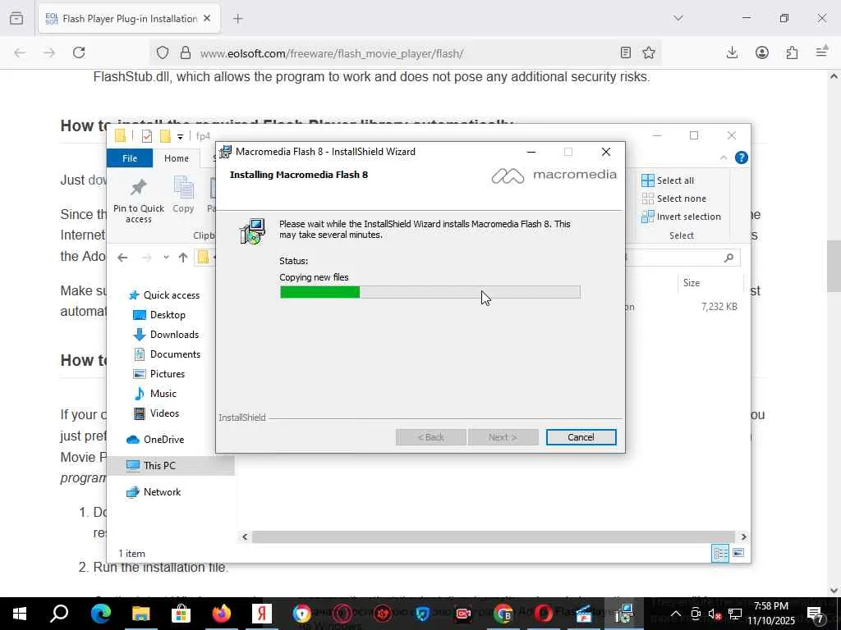This screenshot has height=630, width=841.
Task: Click the padlock site info icon
Action: 186,52
